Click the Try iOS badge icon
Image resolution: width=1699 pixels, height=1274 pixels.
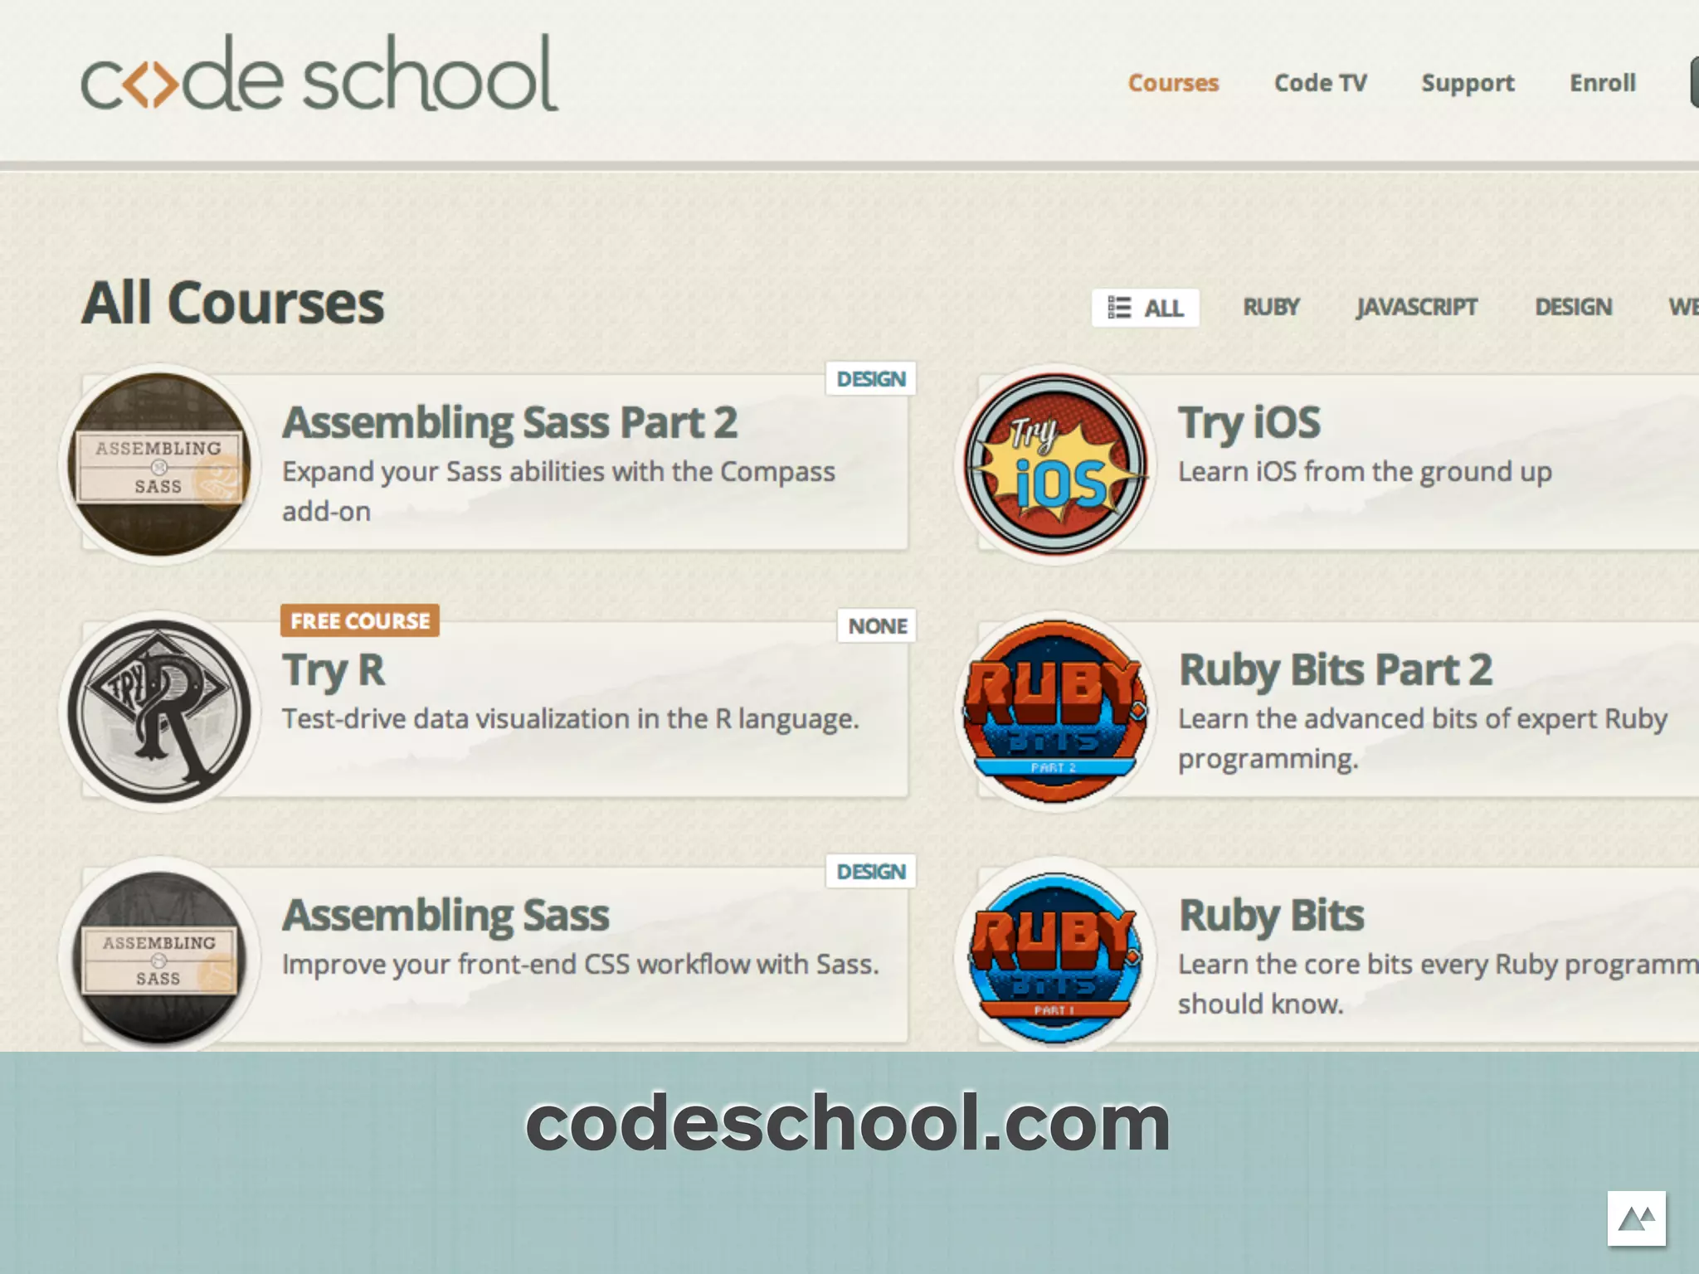pyautogui.click(x=1055, y=464)
